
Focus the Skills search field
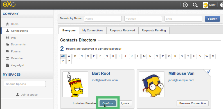183,19
